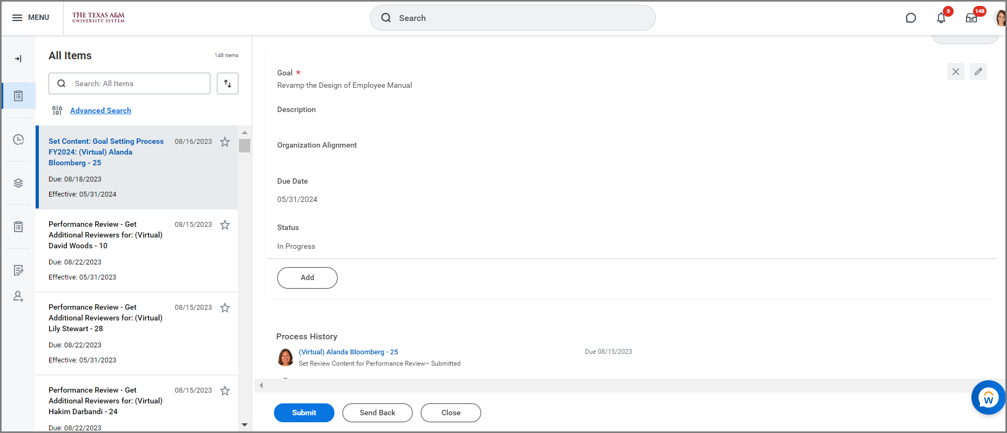The width and height of the screenshot is (1007, 433).
Task: Toggle star on Lily Stewart review item
Action: pyautogui.click(x=225, y=308)
